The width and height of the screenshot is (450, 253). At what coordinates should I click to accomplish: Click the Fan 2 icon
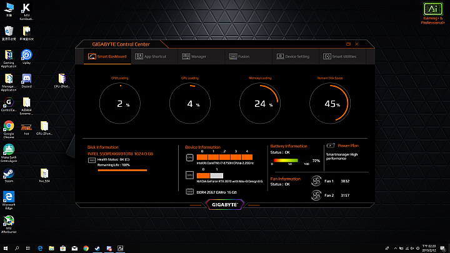(x=316, y=196)
